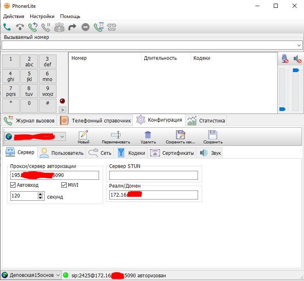Click keypad button #
Image resolution: width=304 pixels, height=281 pixels.
point(47,106)
